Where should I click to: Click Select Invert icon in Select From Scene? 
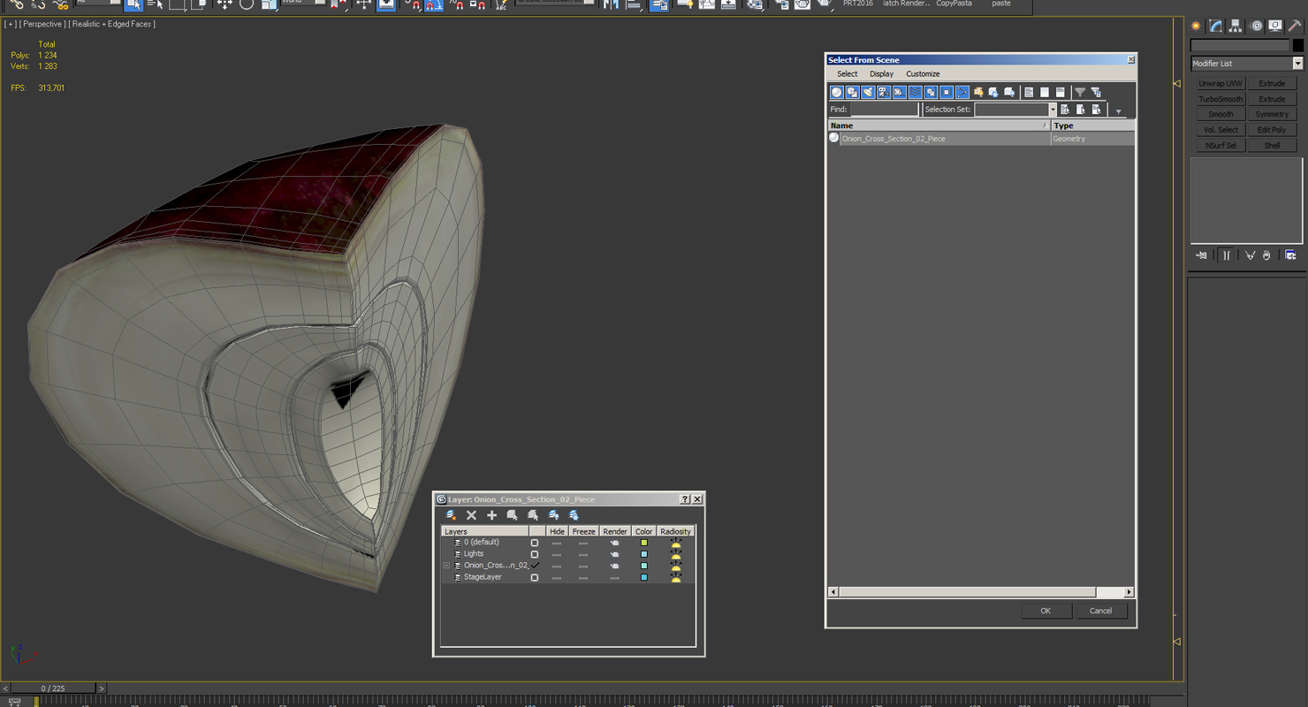tap(1061, 92)
